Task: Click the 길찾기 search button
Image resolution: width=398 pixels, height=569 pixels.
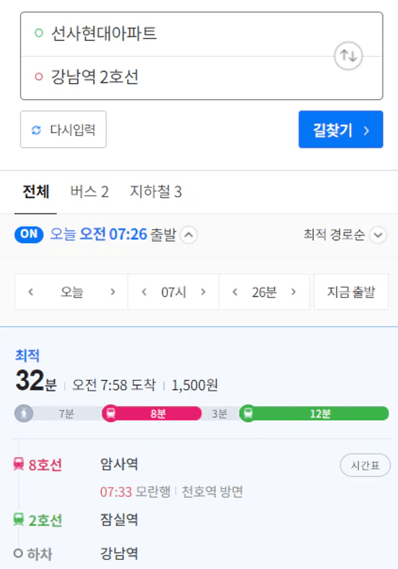Action: tap(341, 129)
